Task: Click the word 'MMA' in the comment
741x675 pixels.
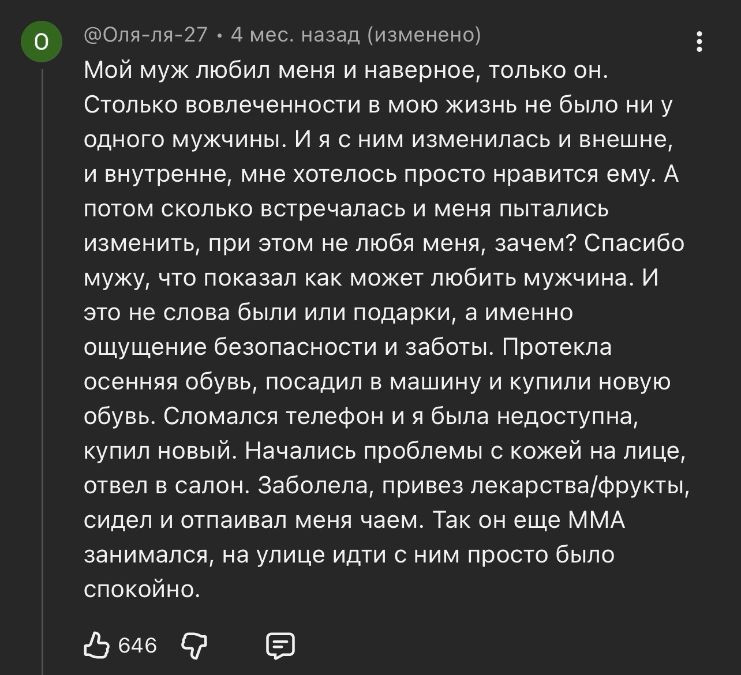Action: pos(597,520)
